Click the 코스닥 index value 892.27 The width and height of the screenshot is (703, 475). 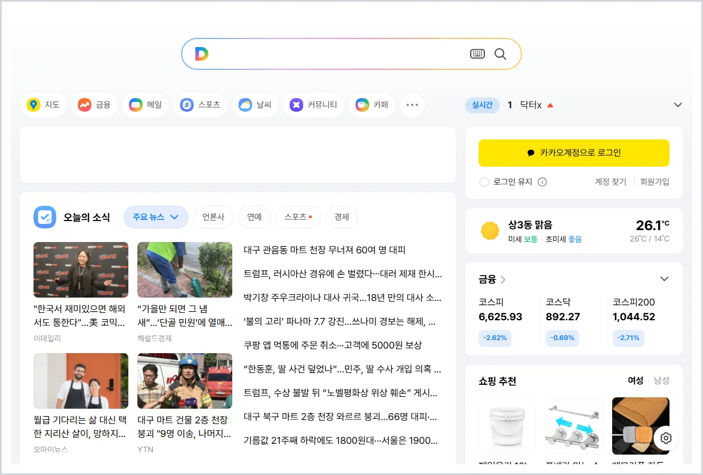click(x=563, y=317)
